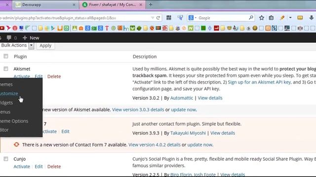Open the green N bookmark icon
Viewport: 316px width, 177px height.
coord(191,28)
